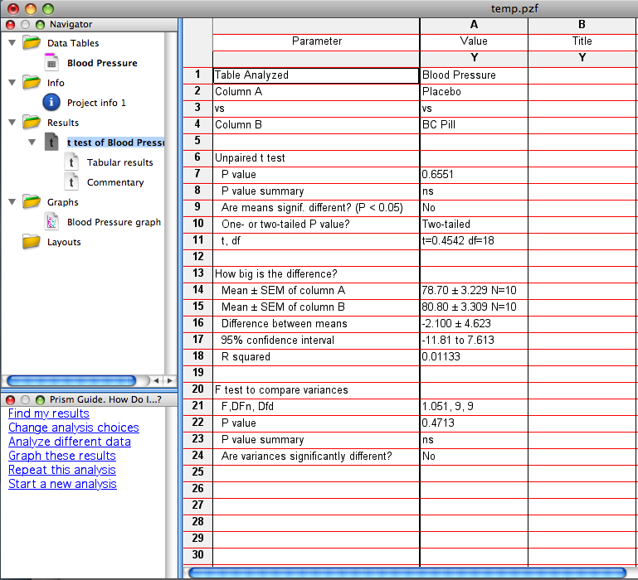Select row 7 header for P value
This screenshot has height=580, width=638.
[x=197, y=174]
